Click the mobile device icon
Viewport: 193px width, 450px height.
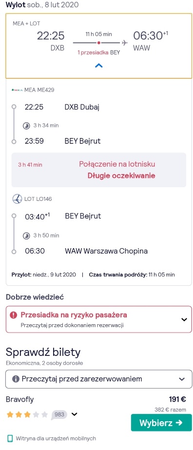(10, 438)
